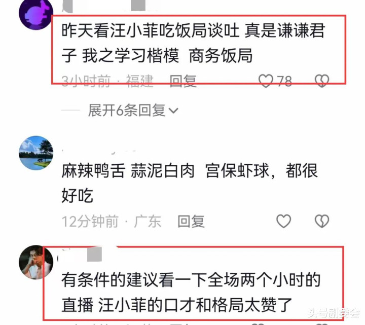
Task: Select the comment text about 汪小菲吃饭局谈吐
Action: coord(193,43)
